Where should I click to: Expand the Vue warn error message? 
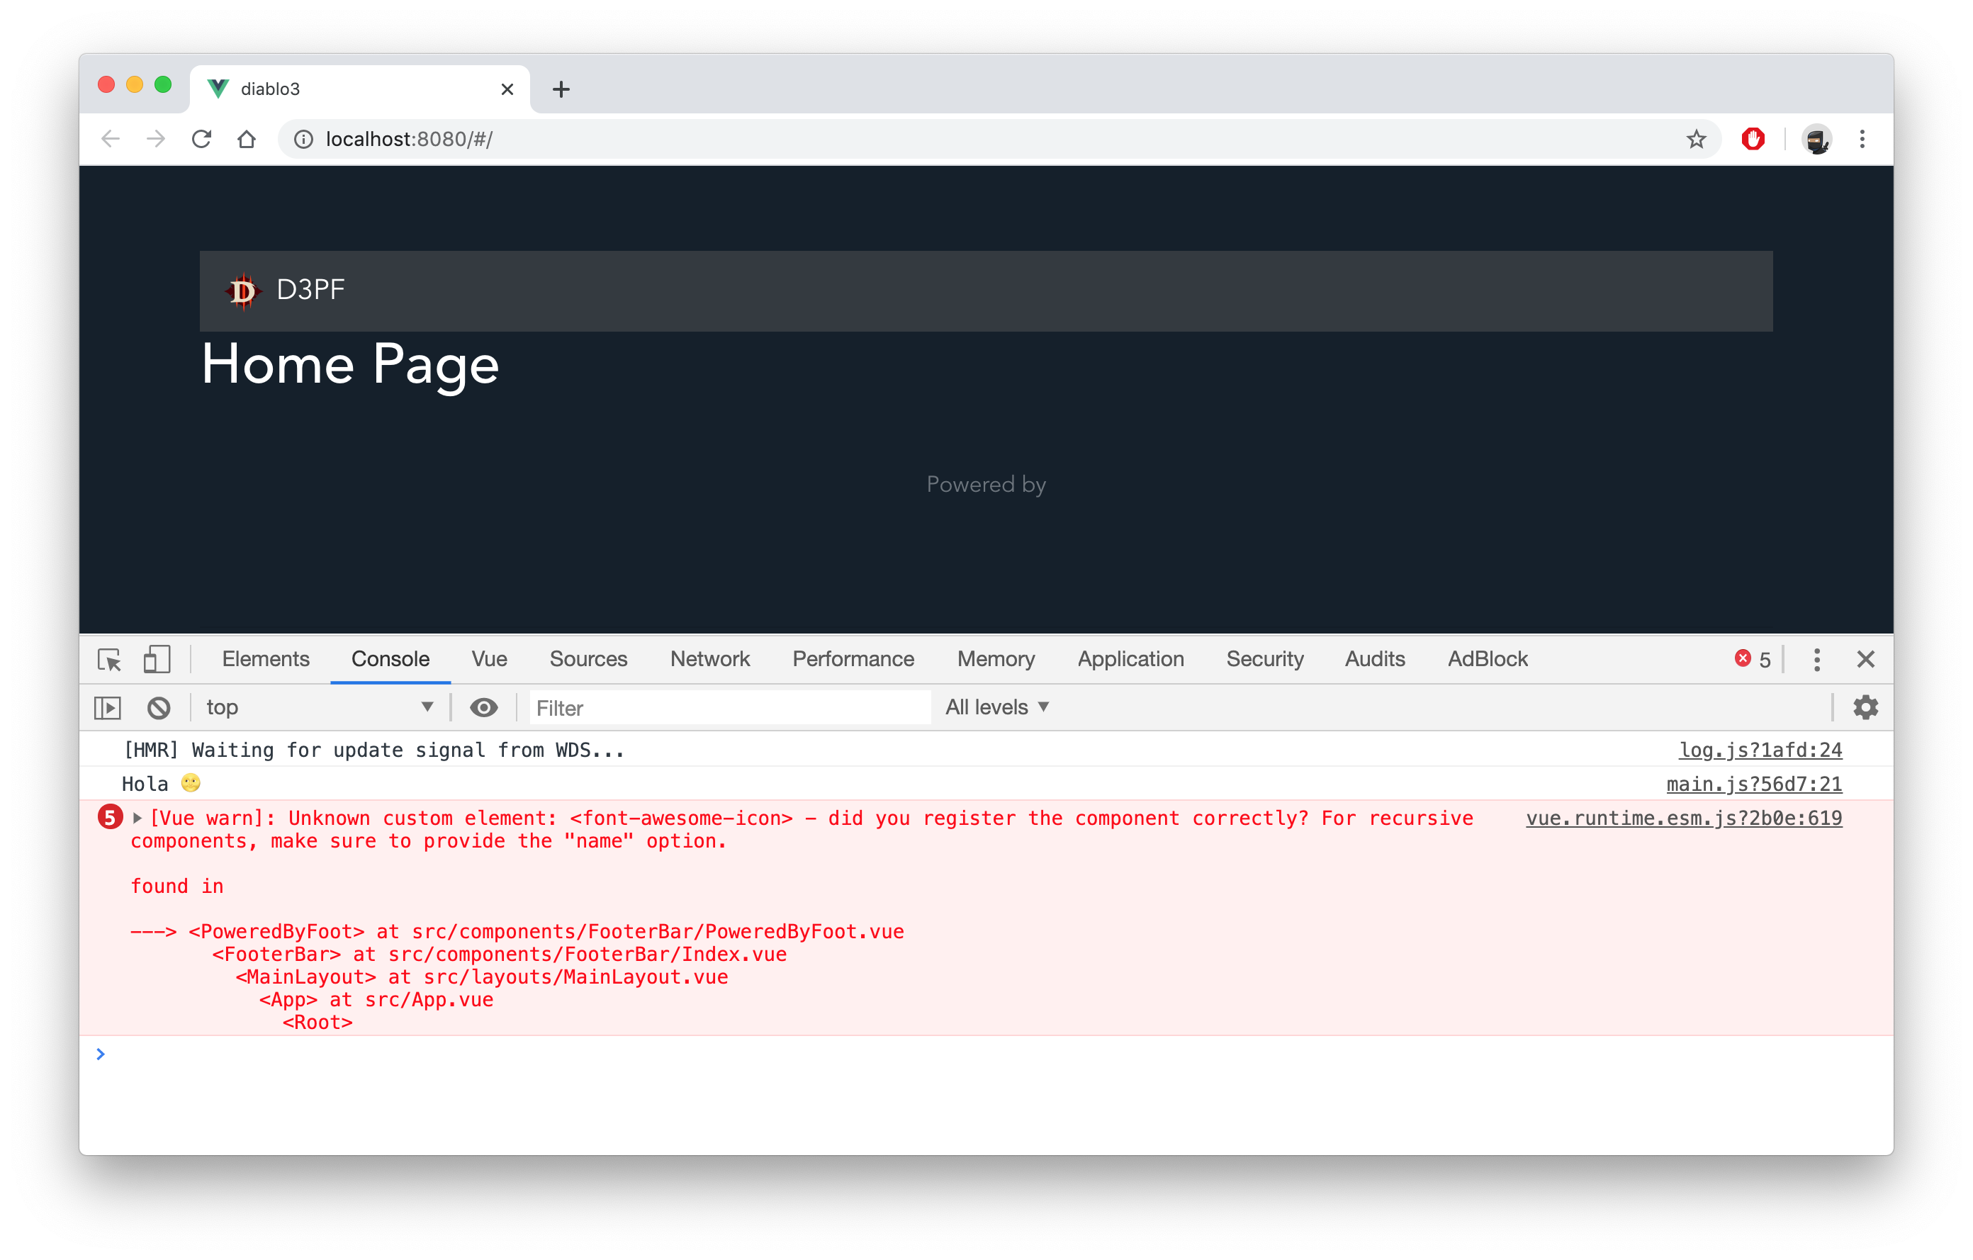coord(137,819)
